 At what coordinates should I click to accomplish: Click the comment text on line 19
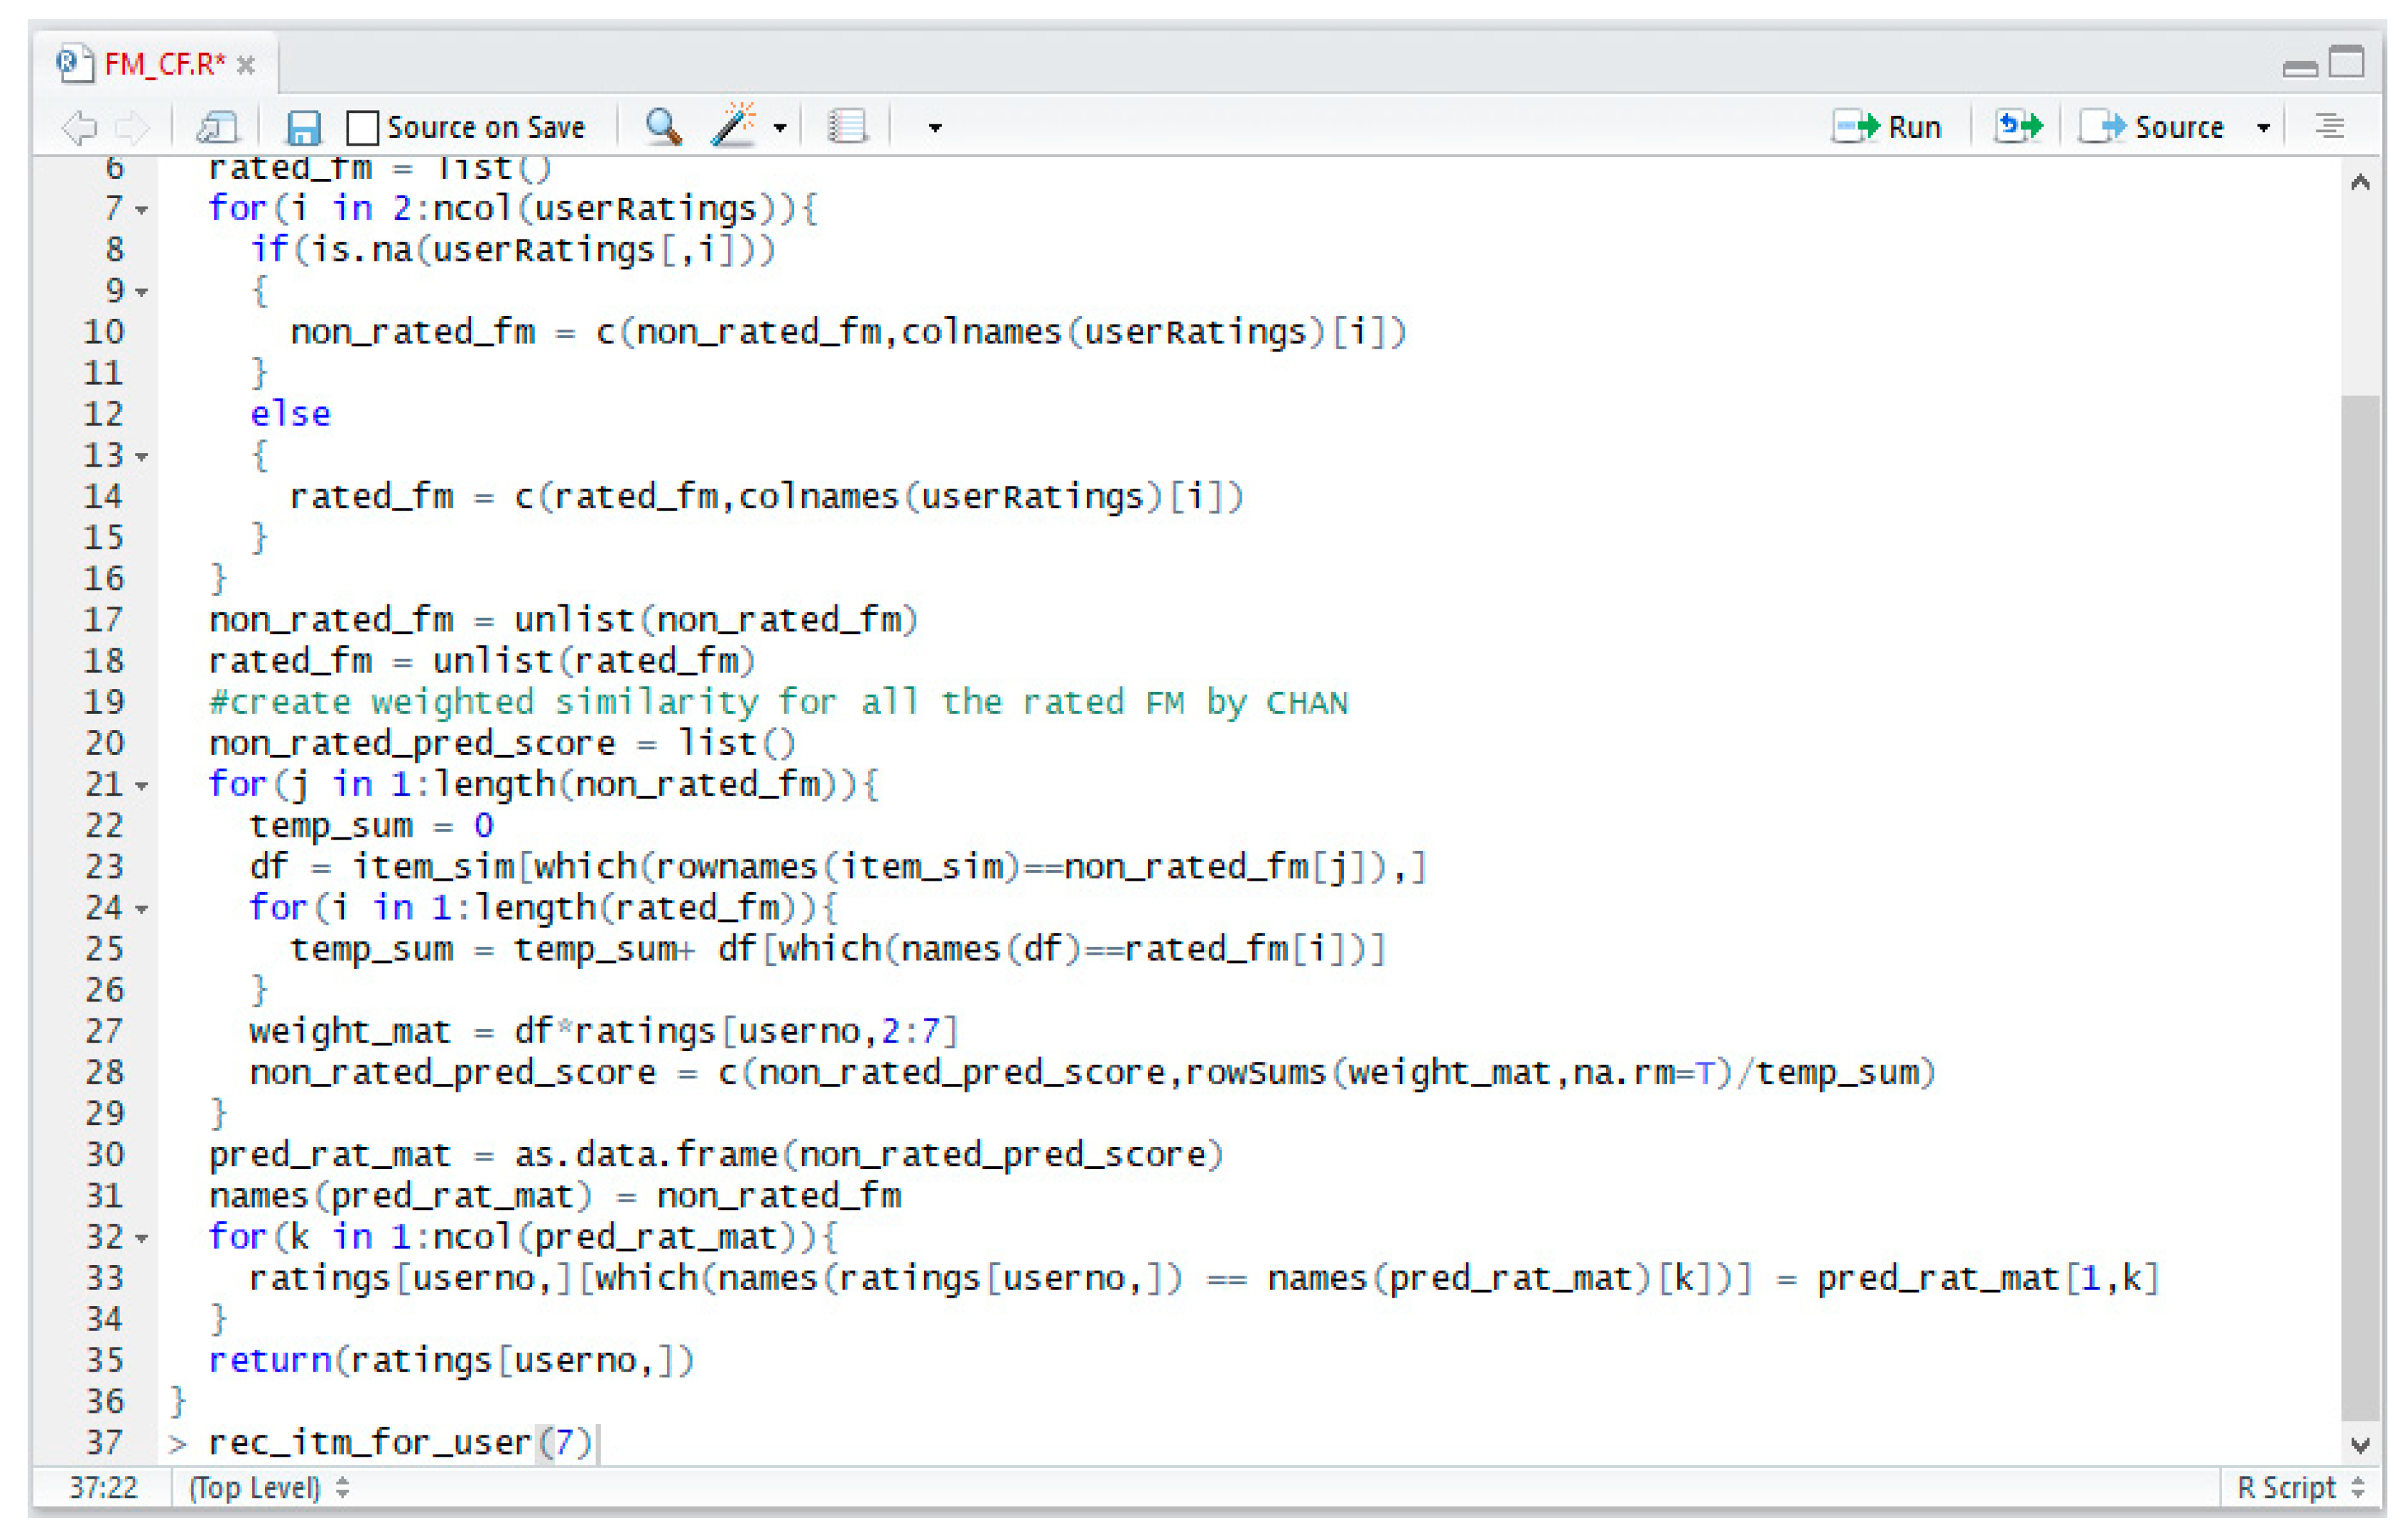tap(778, 704)
